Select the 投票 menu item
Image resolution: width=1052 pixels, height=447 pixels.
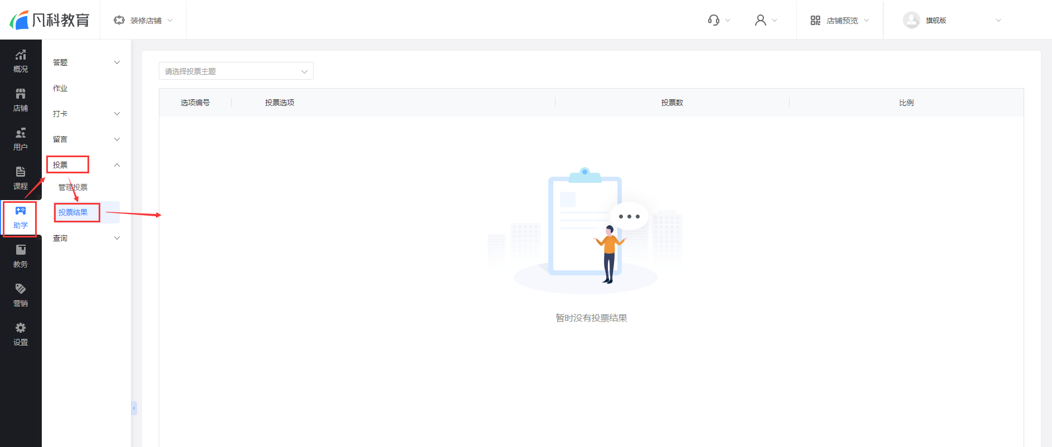pyautogui.click(x=60, y=165)
